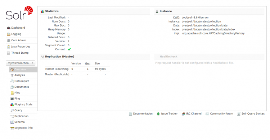Click the Schema book icon
This screenshot has height=140, width=270.
(12, 122)
